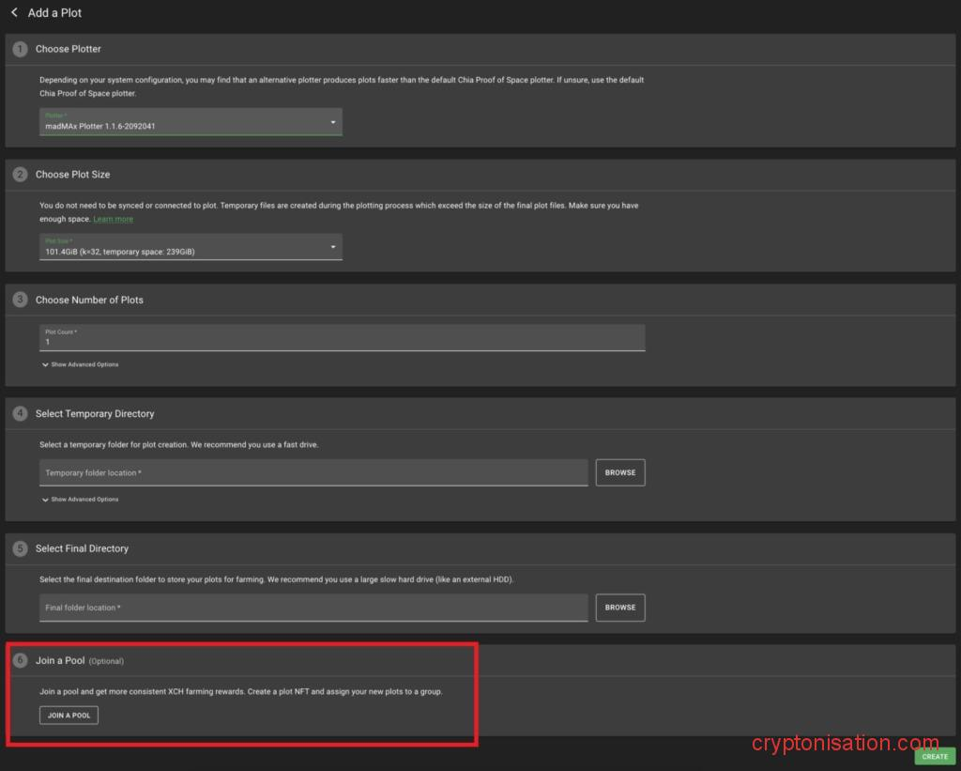Image resolution: width=961 pixels, height=771 pixels.
Task: Expand Show Advanced Options under Plot Count
Action: tap(81, 364)
